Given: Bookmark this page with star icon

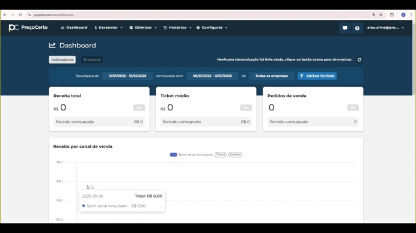Looking at the screenshot, I should coord(381,15).
